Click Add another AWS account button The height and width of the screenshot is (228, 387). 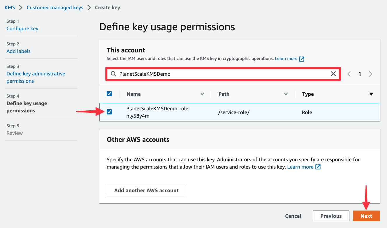pyautogui.click(x=146, y=190)
